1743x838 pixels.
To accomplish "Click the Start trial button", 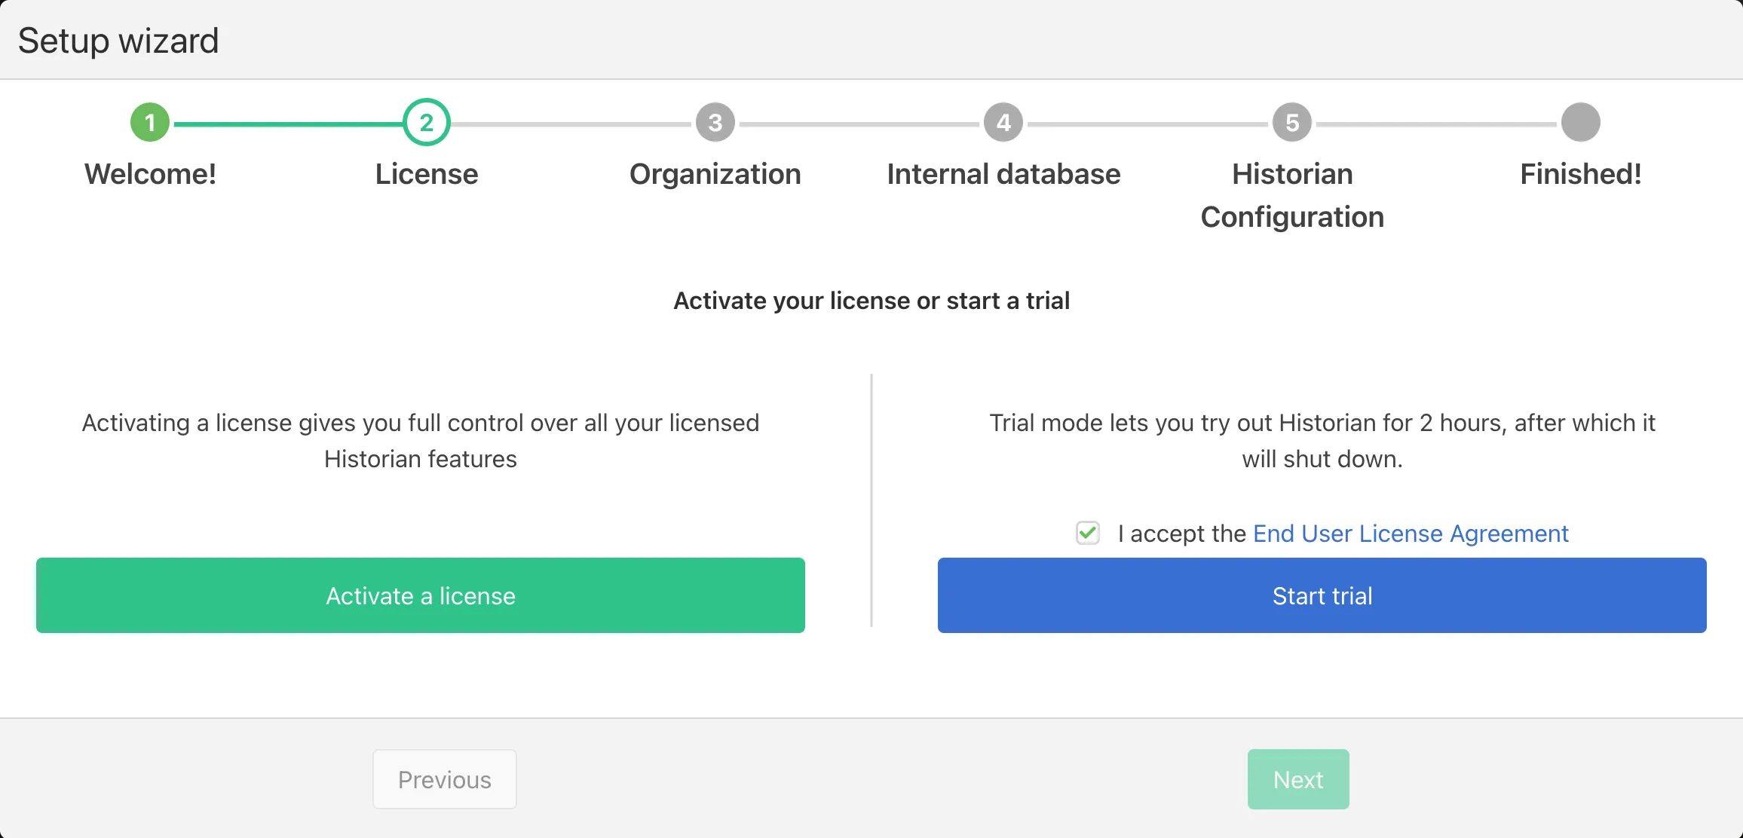I will (x=1322, y=595).
